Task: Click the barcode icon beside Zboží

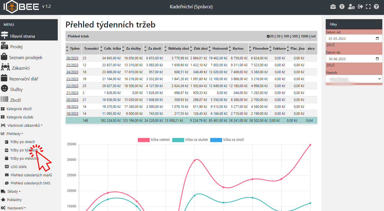Action: coord(4,100)
